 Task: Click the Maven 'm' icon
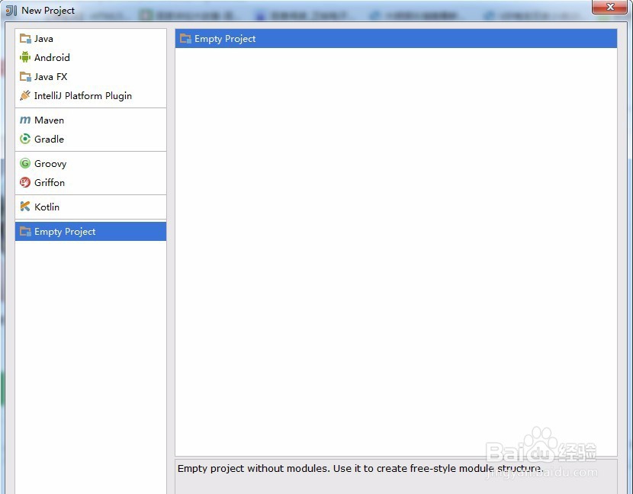[x=25, y=120]
